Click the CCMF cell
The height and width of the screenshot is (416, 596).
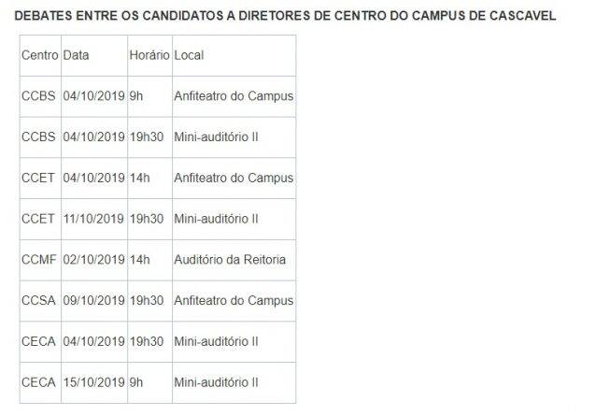coord(39,260)
